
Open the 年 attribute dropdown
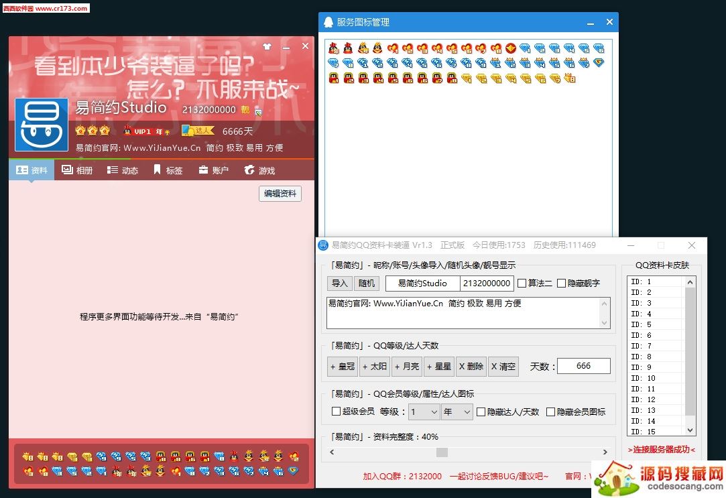[457, 412]
